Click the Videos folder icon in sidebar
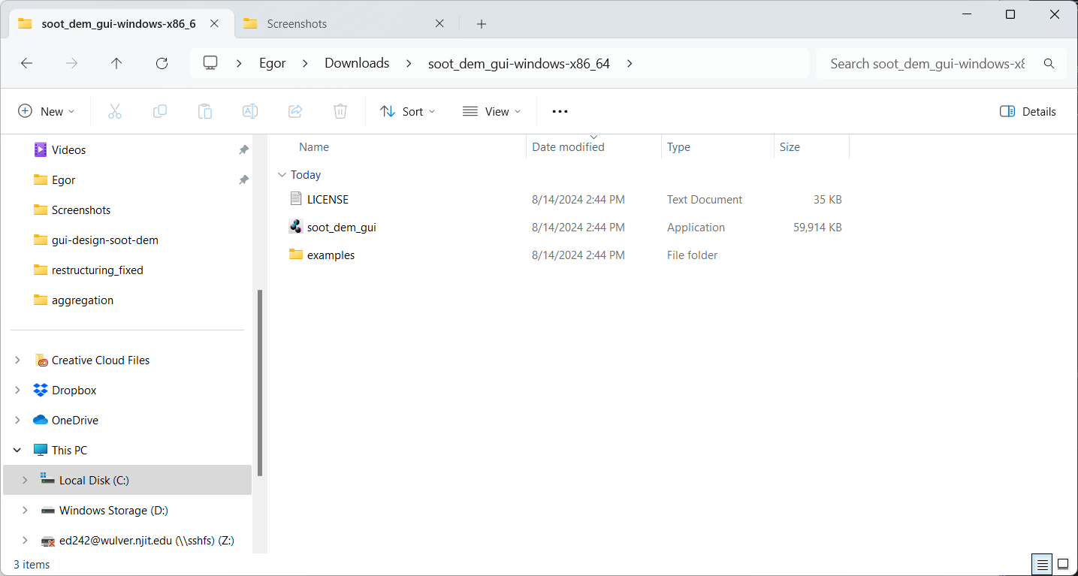The image size is (1078, 576). pyautogui.click(x=41, y=149)
